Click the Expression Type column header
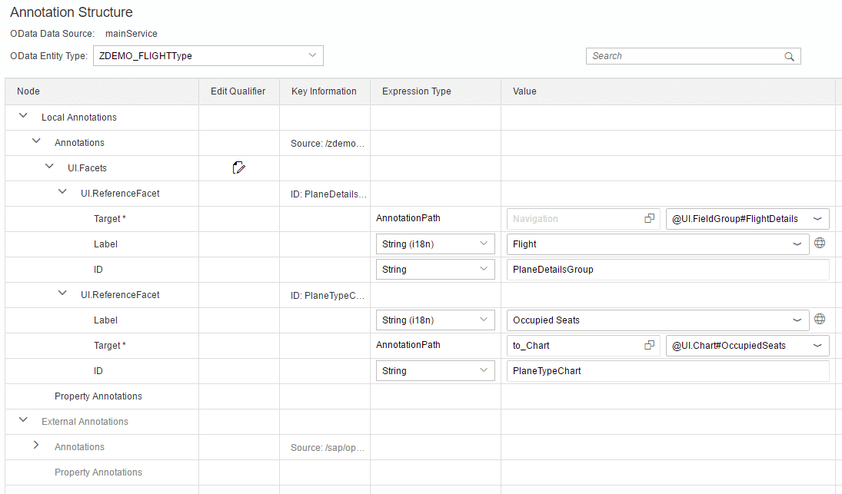Viewport: 842px width, 494px height. (x=417, y=91)
